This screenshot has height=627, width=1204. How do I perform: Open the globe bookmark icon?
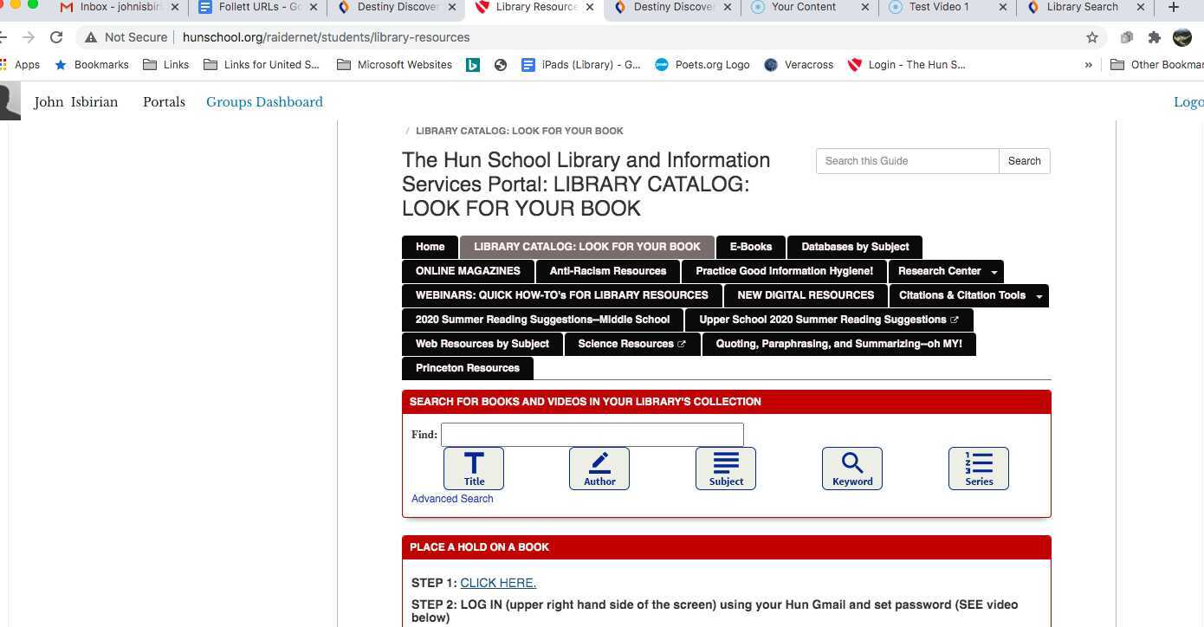click(500, 64)
